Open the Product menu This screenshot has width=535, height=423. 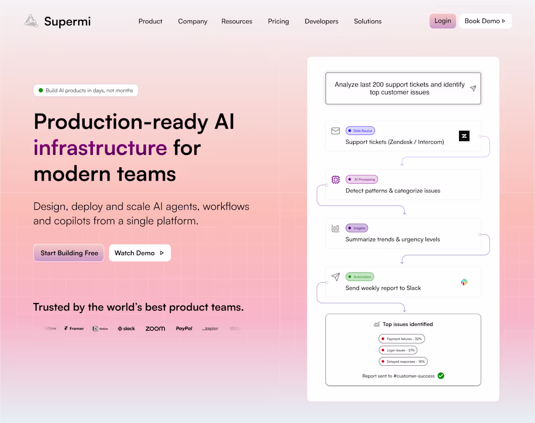pyautogui.click(x=150, y=21)
